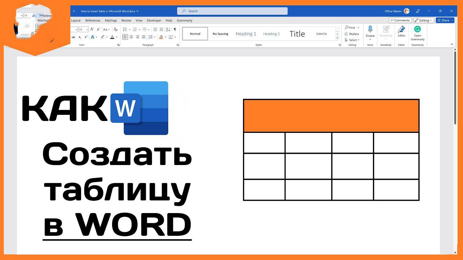The width and height of the screenshot is (463, 260).
Task: Open font size dropdown showing 11
Action: [x=87, y=30]
